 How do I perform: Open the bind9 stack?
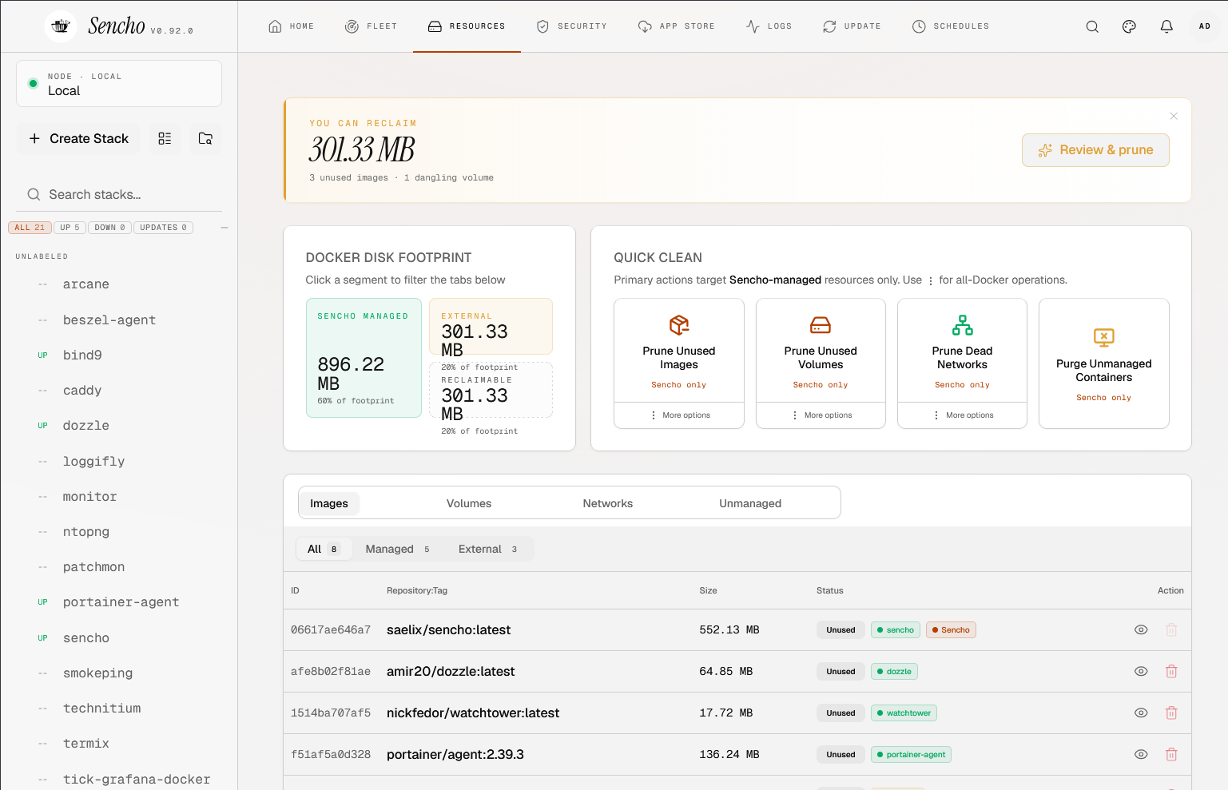coord(82,355)
